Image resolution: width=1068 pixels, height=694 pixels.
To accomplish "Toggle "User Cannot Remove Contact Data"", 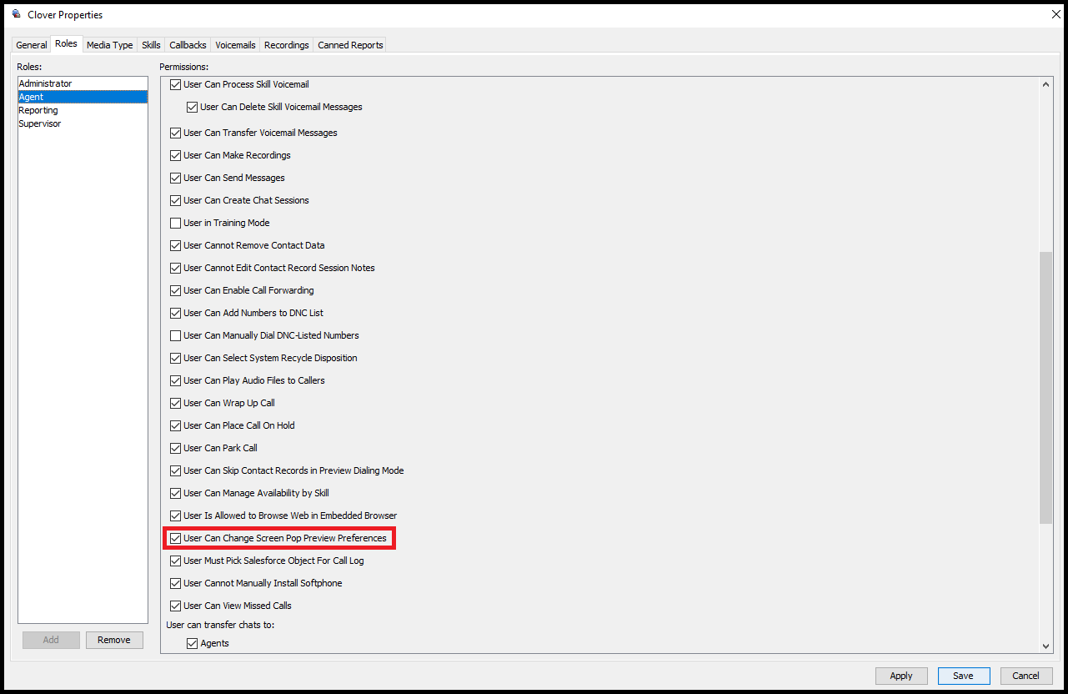I will (x=175, y=245).
